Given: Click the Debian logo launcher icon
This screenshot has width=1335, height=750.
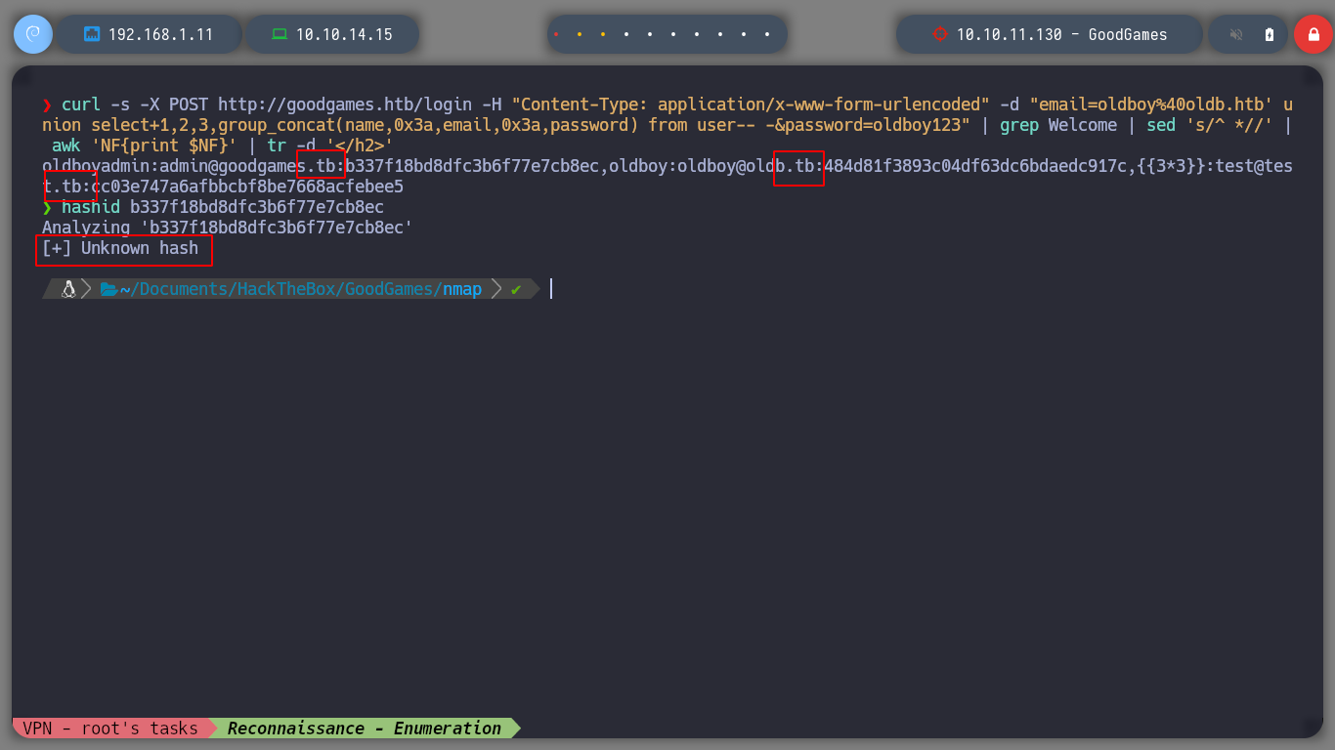Looking at the screenshot, I should click(x=32, y=34).
